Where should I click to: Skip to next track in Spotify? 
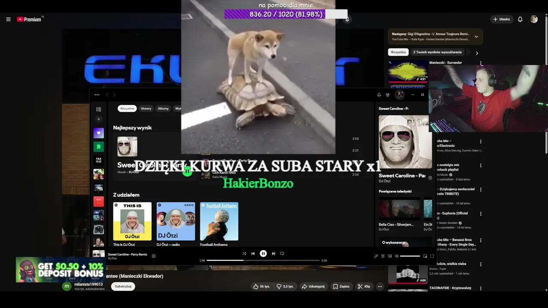tap(274, 254)
